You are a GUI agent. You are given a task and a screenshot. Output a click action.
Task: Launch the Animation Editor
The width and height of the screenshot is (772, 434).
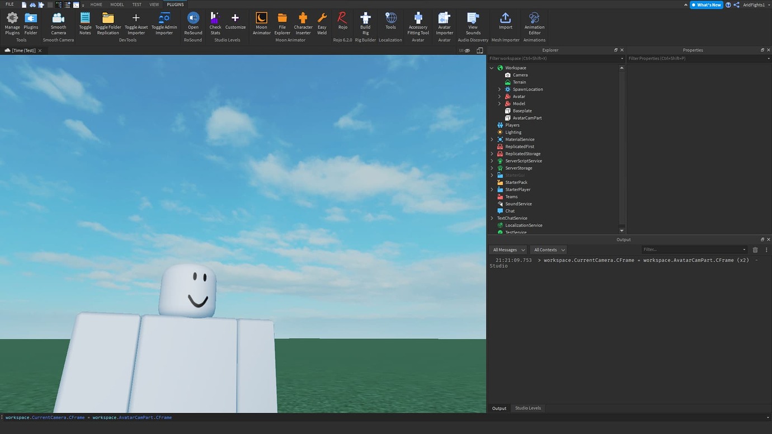click(534, 22)
